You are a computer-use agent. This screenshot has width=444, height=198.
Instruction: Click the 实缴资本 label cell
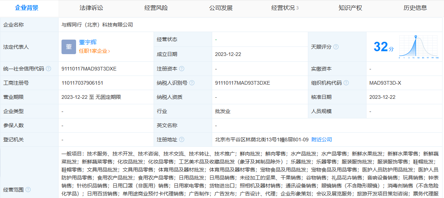coord(337,69)
